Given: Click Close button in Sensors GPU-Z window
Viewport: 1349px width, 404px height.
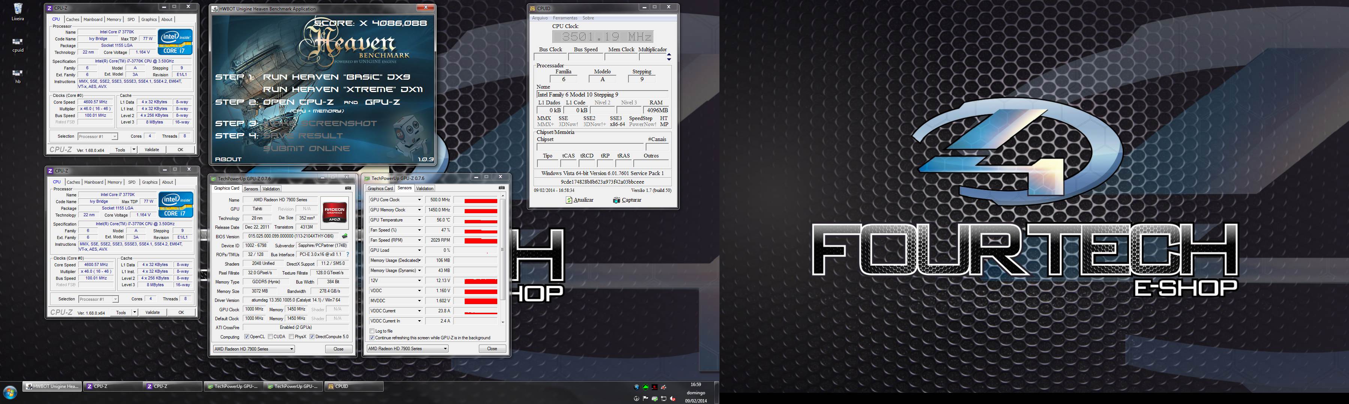Looking at the screenshot, I should pyautogui.click(x=492, y=349).
